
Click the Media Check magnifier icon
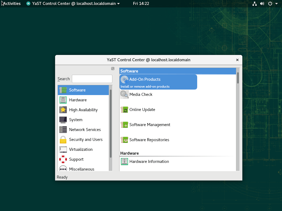tap(124, 95)
